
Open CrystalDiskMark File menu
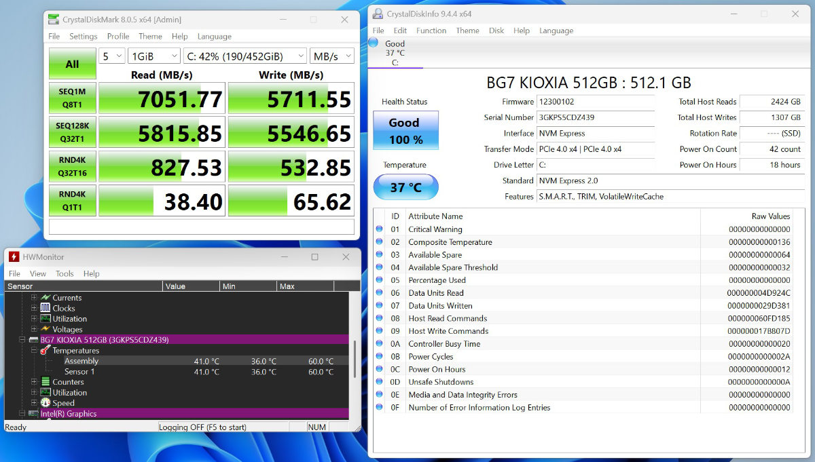tap(54, 37)
